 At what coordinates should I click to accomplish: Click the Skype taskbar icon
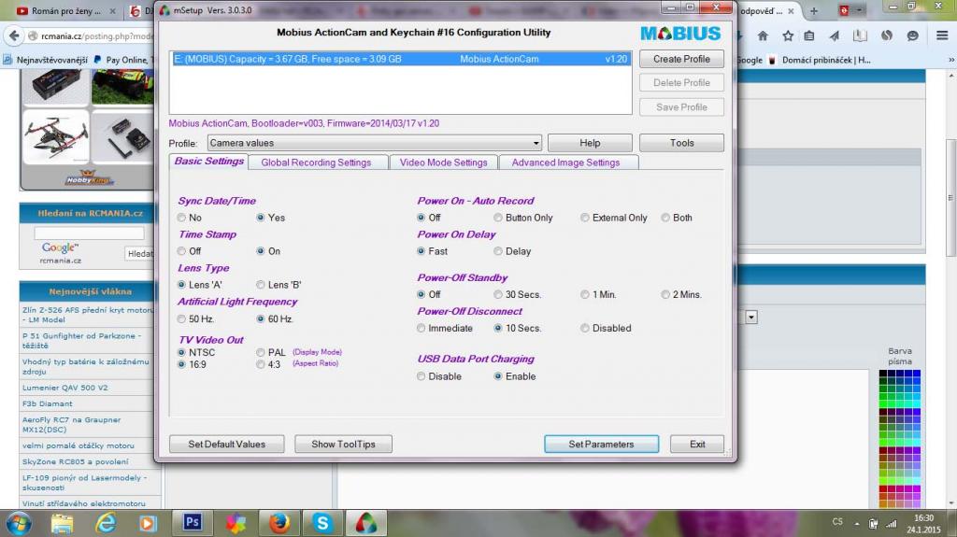[322, 522]
